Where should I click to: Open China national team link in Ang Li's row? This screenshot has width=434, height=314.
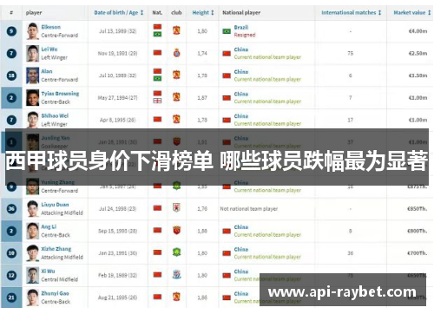[x=241, y=227]
